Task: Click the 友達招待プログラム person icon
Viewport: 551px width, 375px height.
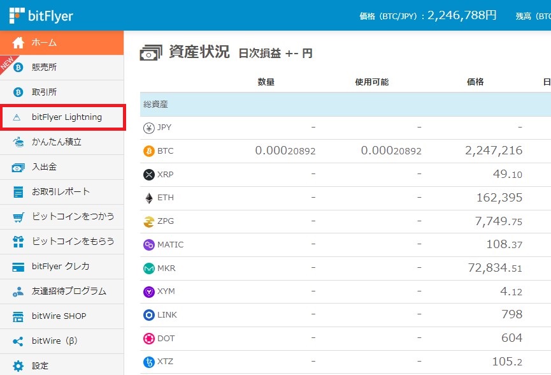Action: (18, 291)
